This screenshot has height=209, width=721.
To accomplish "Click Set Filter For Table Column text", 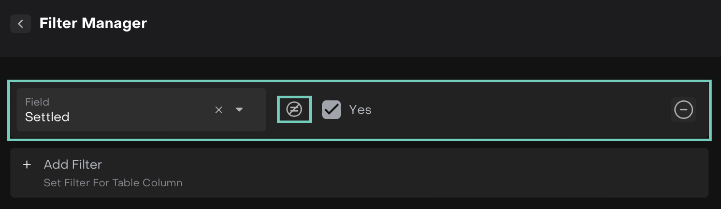I will pyautogui.click(x=113, y=183).
